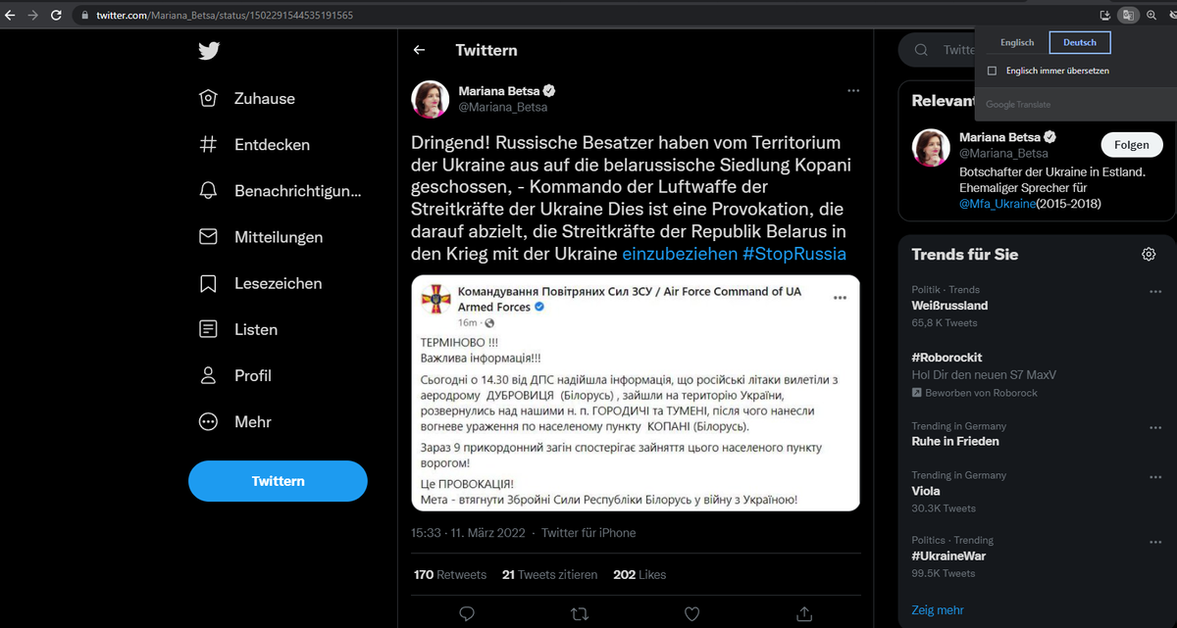Click browser forward arrow

[32, 15]
